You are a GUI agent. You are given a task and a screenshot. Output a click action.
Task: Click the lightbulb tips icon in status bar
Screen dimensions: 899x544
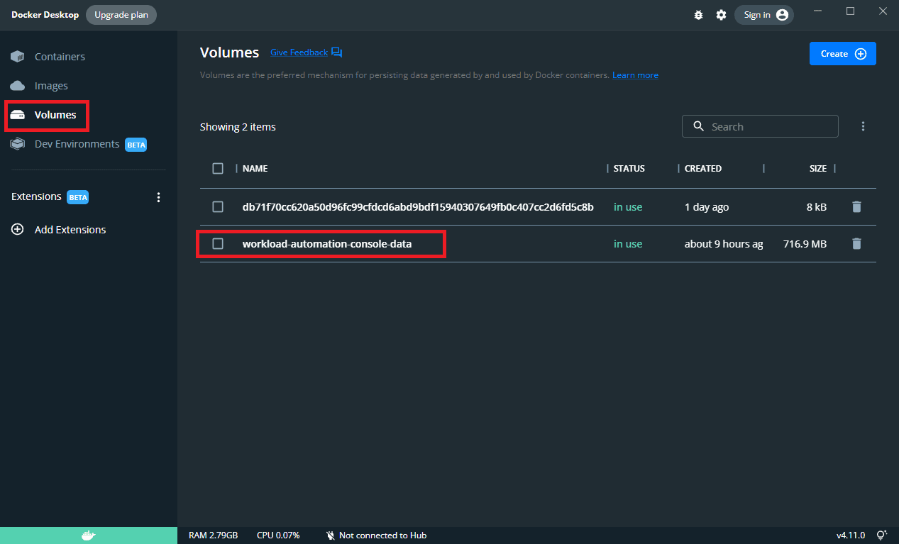(882, 535)
